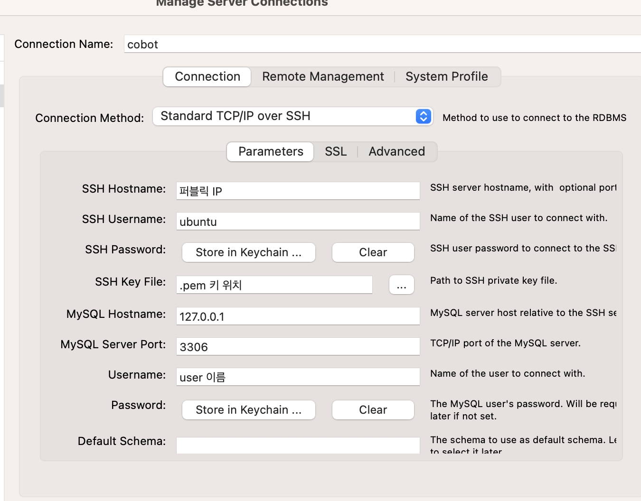This screenshot has width=641, height=501.
Task: Click the SSH Username field showing ubuntu
Action: 298,221
